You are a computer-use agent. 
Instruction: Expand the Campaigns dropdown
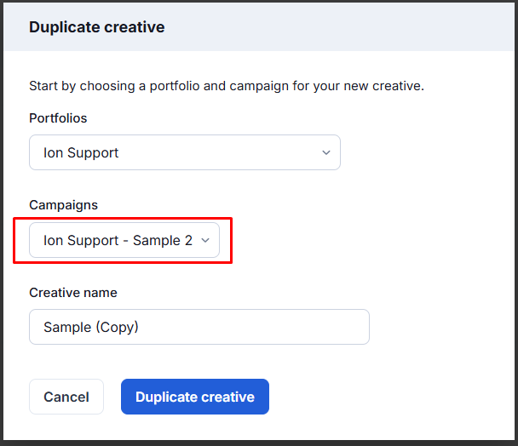tap(124, 240)
